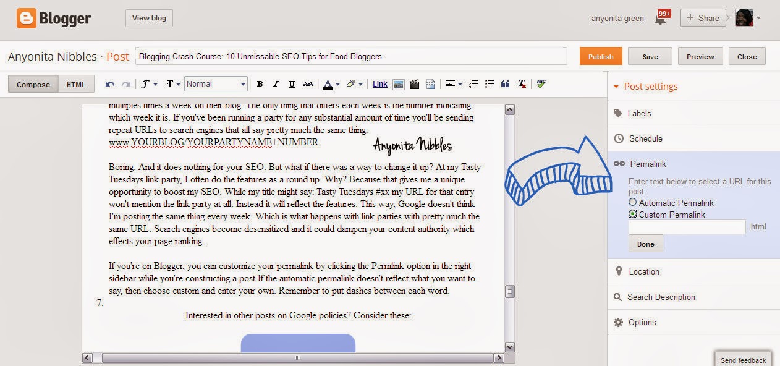Open the font family dropdown

pyautogui.click(x=149, y=84)
